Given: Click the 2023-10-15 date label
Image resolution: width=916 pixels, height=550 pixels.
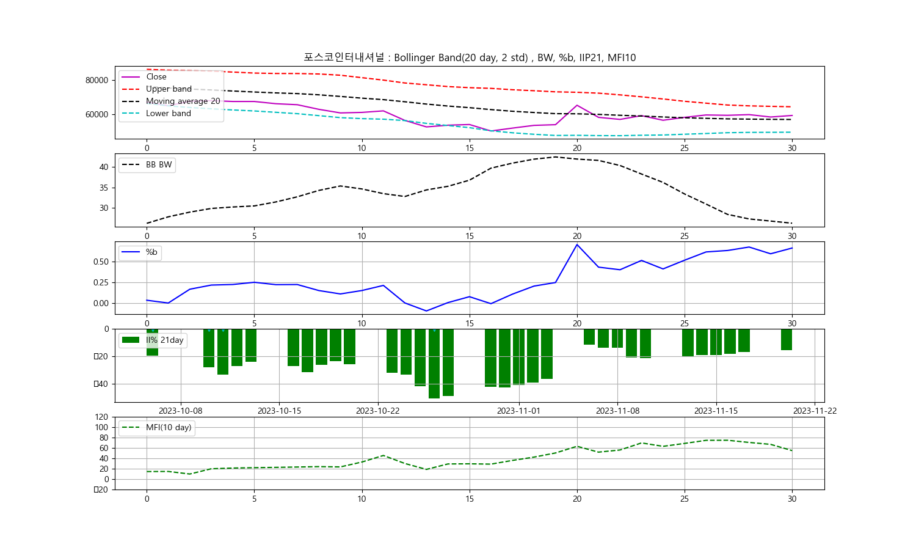Looking at the screenshot, I should pos(279,411).
